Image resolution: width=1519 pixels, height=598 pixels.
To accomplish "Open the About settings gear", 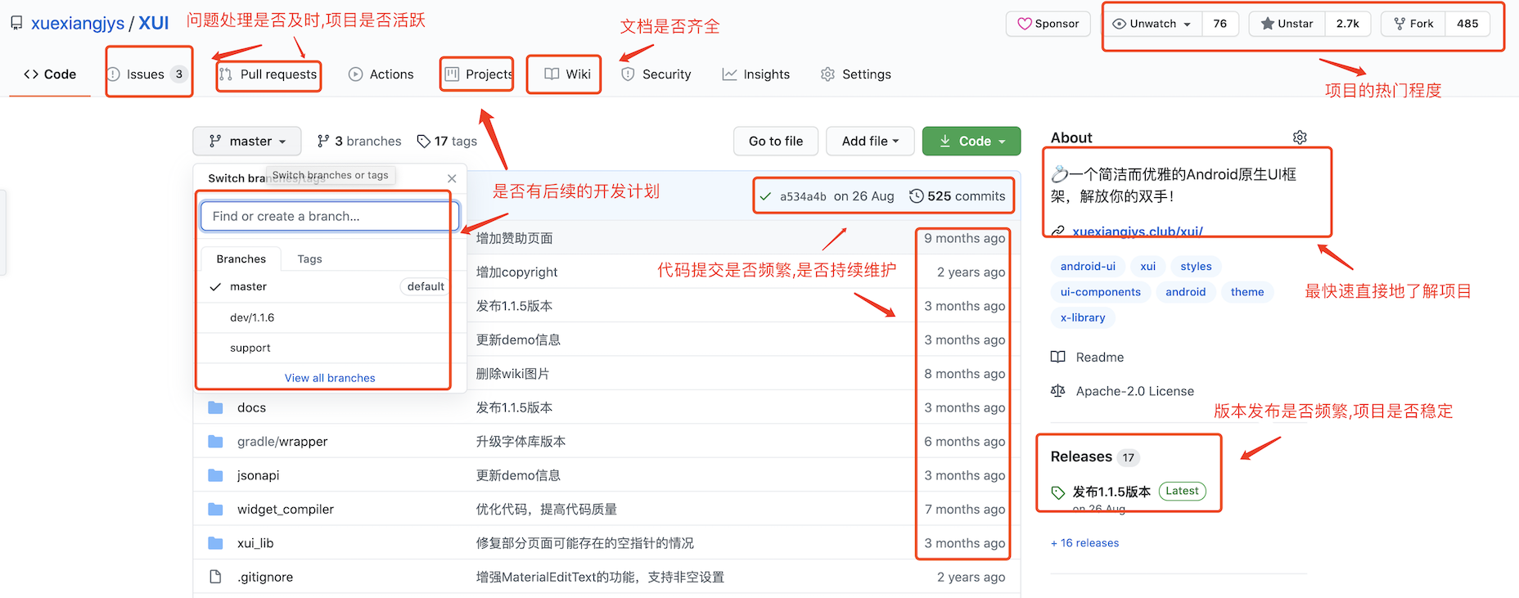I will tap(1300, 137).
